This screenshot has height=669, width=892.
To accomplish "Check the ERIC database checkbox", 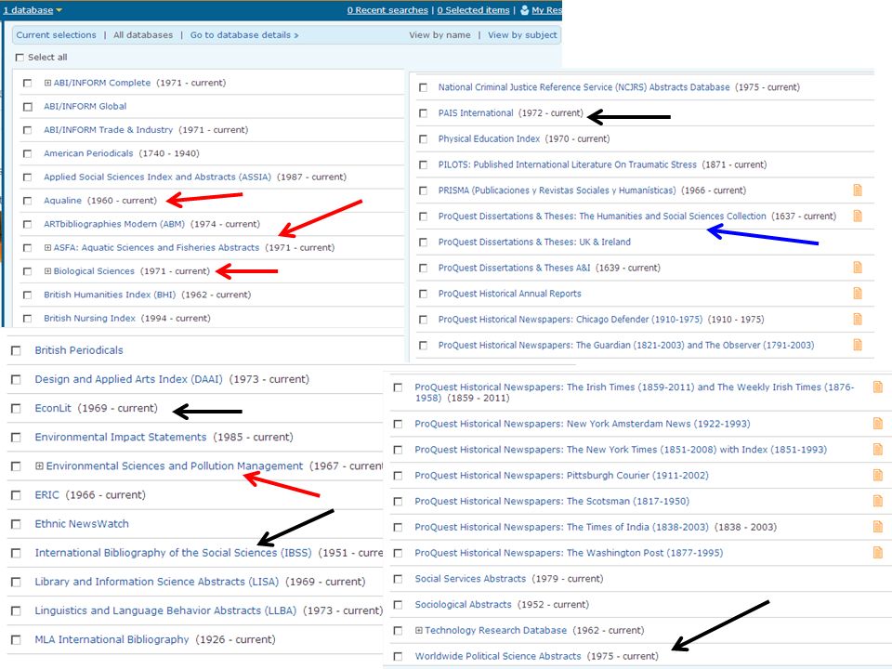I will 16,495.
